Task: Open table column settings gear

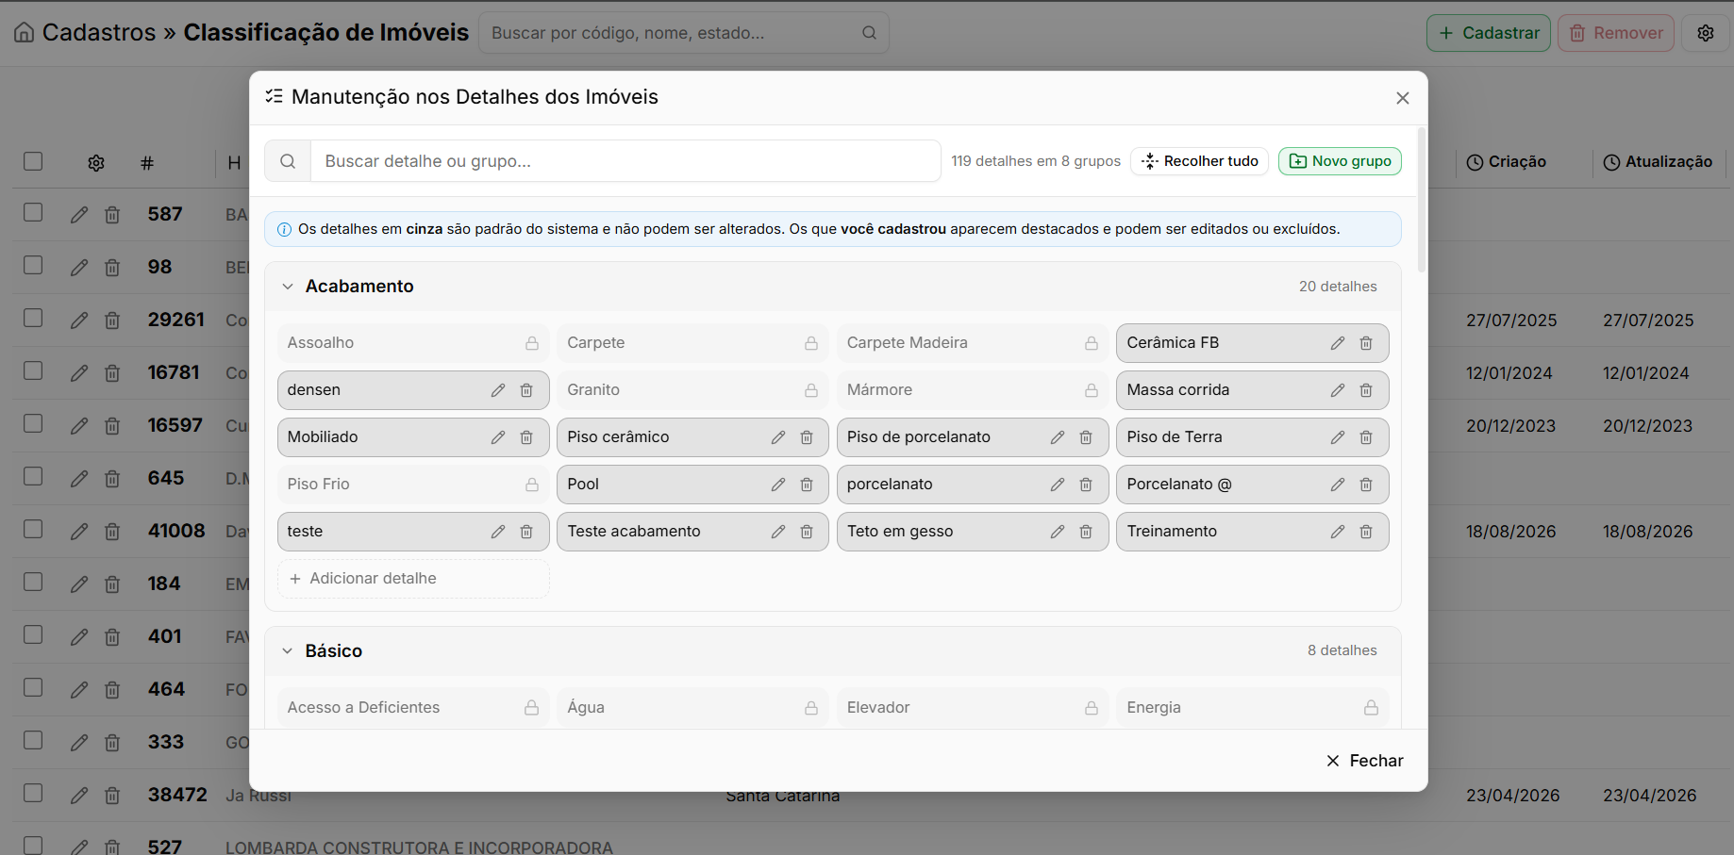Action: 96,163
